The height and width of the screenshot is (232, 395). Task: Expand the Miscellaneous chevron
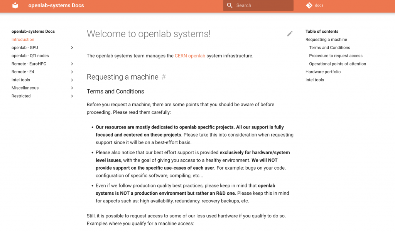[x=72, y=88]
